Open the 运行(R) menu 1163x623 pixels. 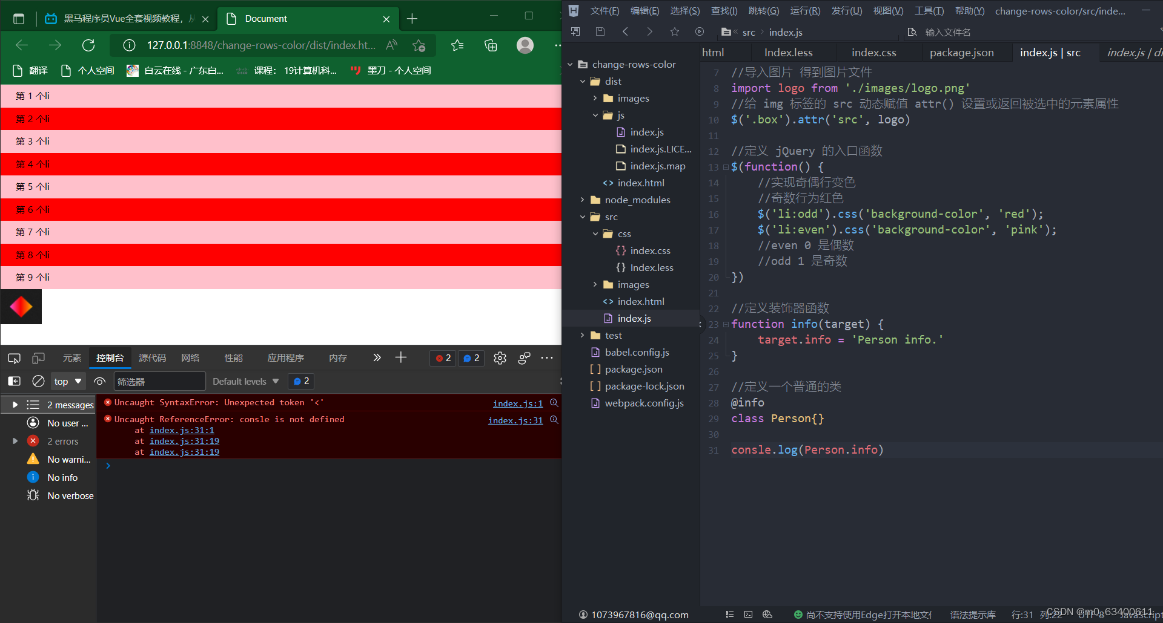pos(805,11)
